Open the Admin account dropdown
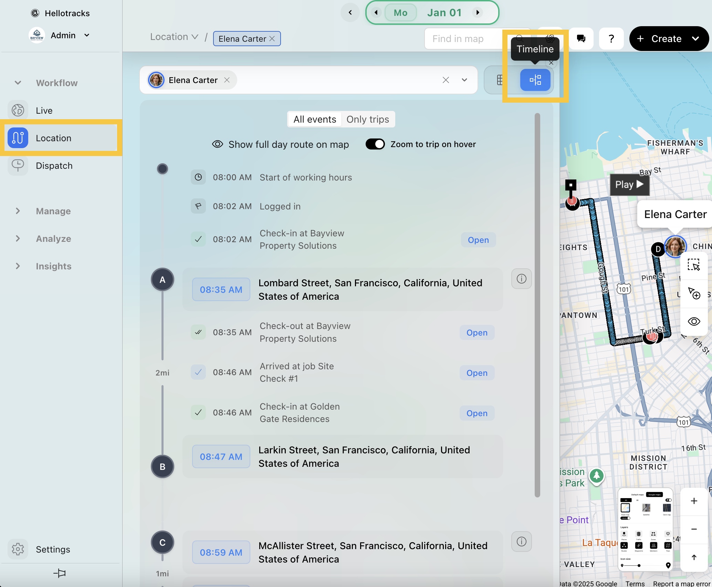 point(87,35)
